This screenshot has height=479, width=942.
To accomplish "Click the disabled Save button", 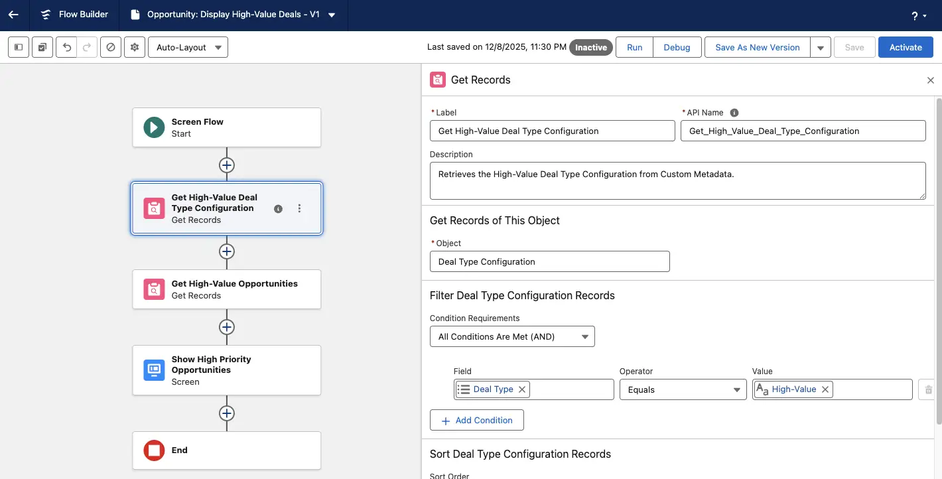I will pyautogui.click(x=854, y=47).
